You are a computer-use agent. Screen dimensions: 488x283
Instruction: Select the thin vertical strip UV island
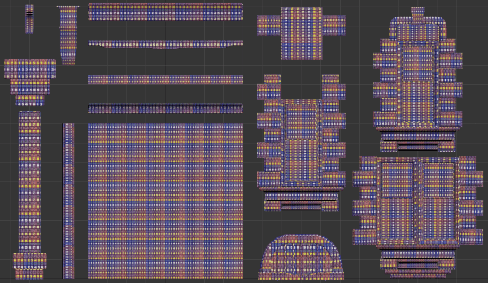coord(68,201)
